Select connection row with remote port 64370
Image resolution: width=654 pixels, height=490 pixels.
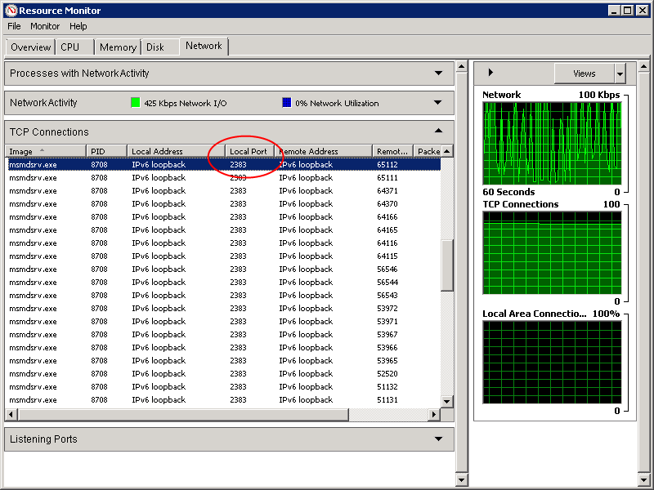click(224, 203)
